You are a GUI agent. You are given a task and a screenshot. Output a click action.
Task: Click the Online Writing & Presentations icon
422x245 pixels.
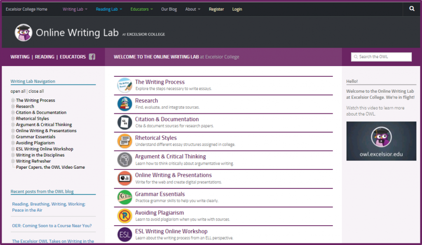tap(124, 178)
